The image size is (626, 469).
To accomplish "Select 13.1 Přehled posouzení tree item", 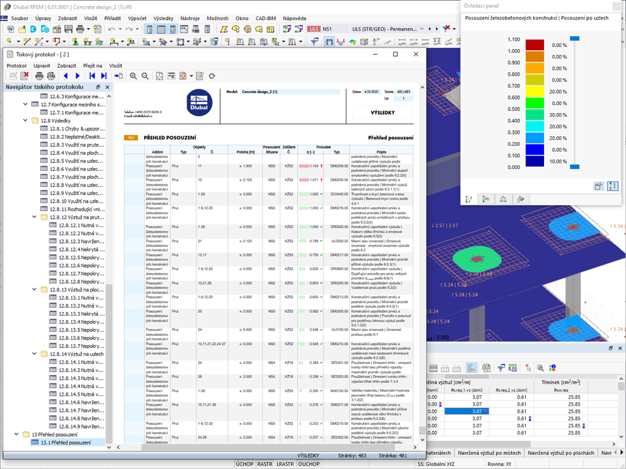I will point(65,442).
